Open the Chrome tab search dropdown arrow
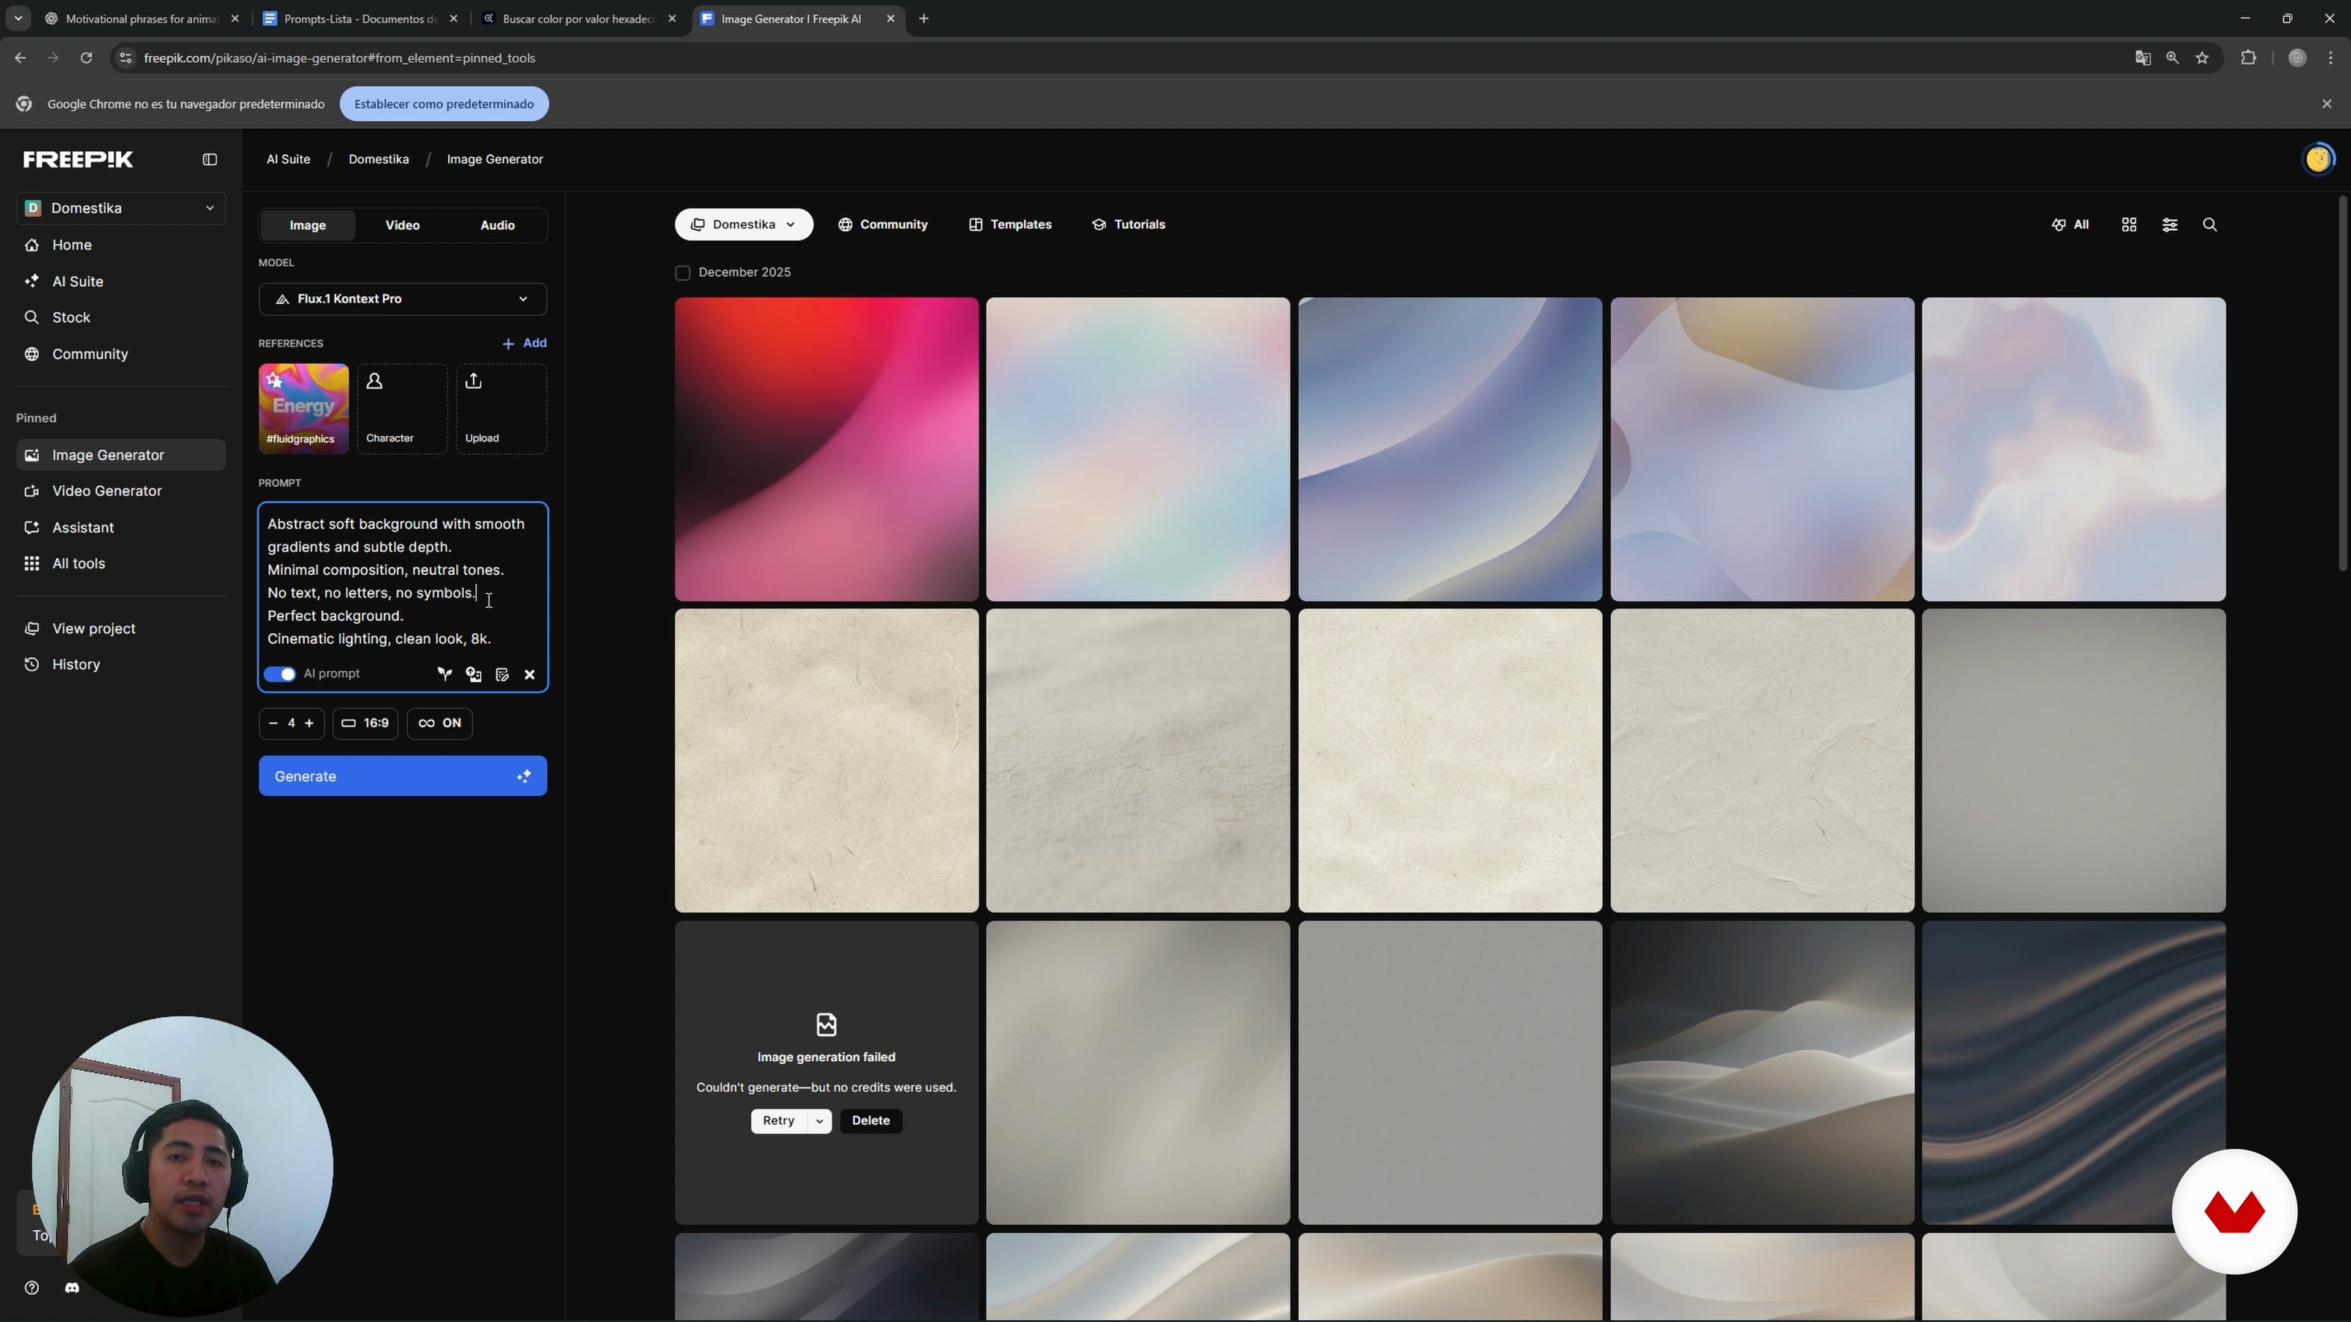Screen dimensions: 2351x1322 (17, 19)
